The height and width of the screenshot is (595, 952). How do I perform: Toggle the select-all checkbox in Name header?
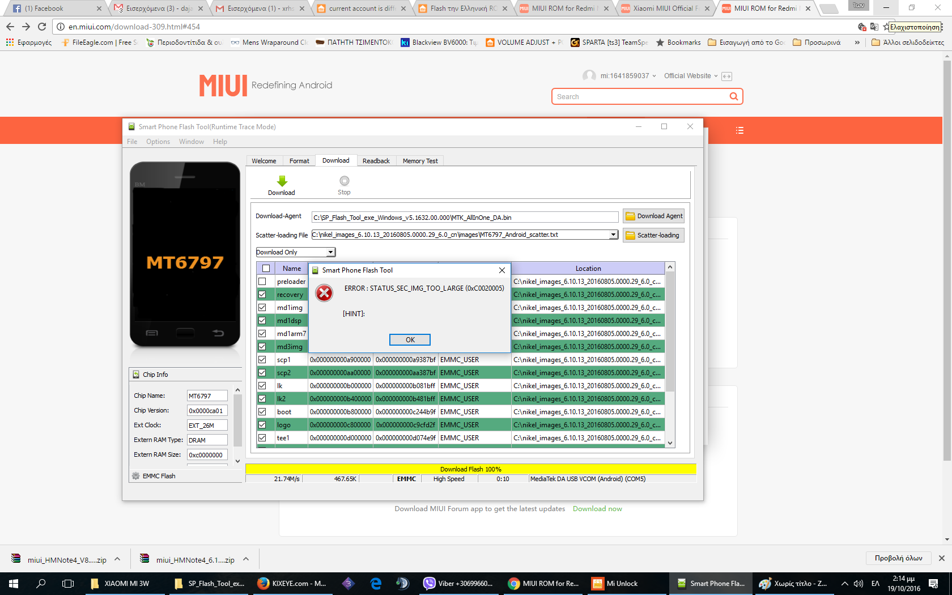coord(266,269)
